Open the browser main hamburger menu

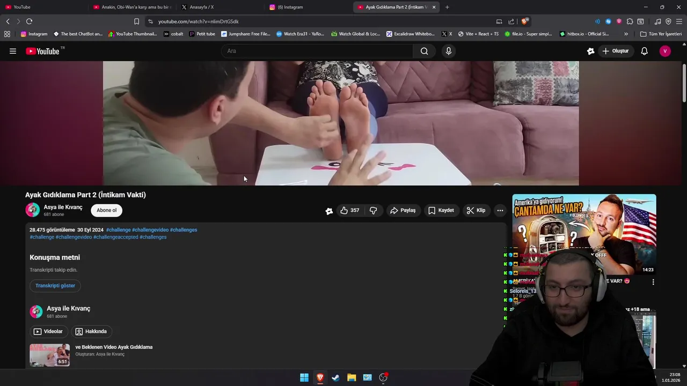679,21
